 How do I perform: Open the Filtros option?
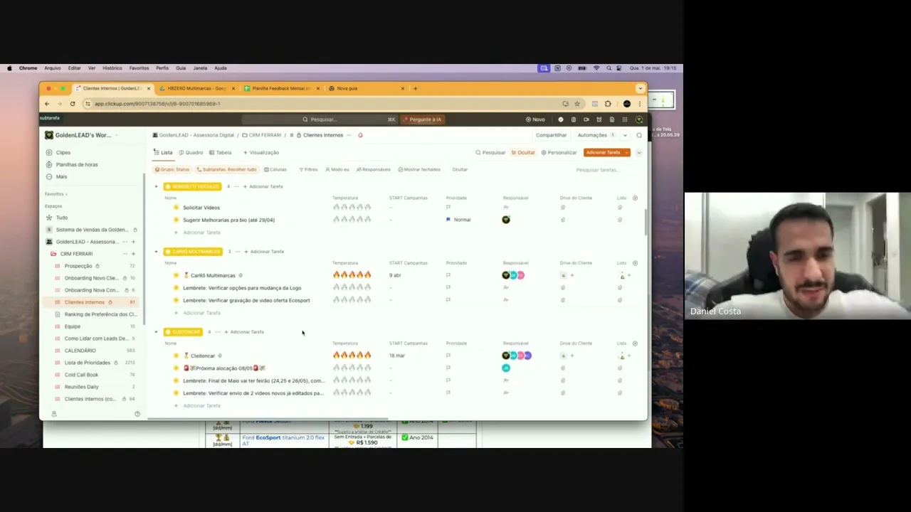(x=308, y=169)
